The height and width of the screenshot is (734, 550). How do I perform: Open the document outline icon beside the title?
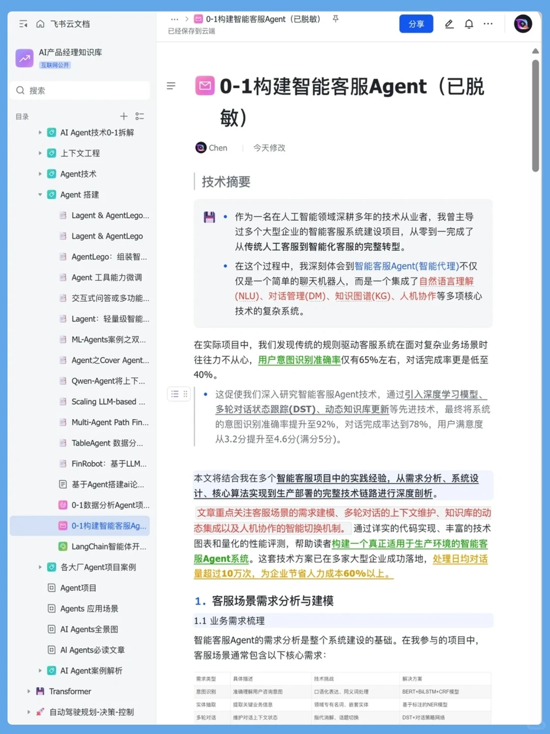[x=171, y=86]
